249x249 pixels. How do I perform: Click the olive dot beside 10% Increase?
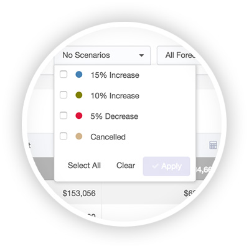pos(78,95)
